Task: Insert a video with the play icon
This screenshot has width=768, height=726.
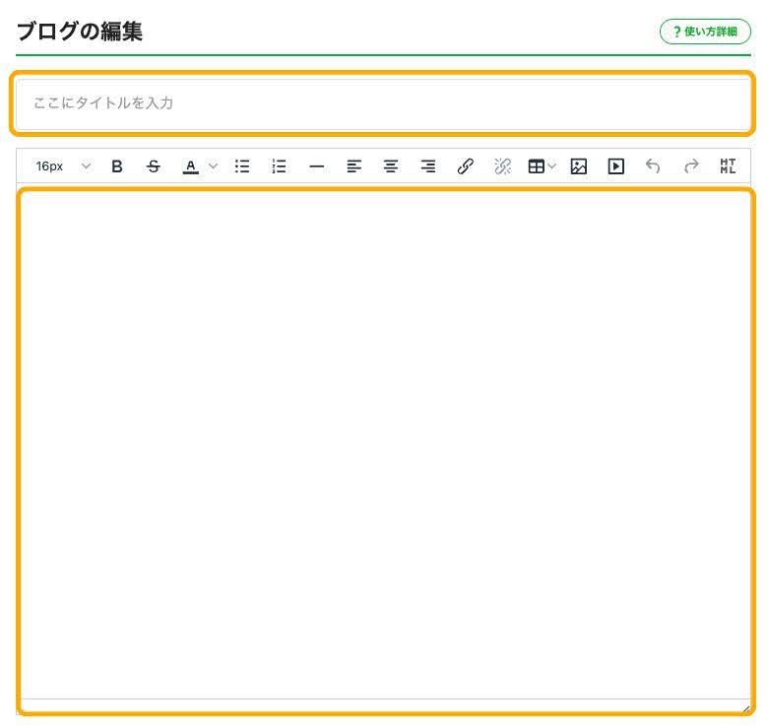Action: click(615, 166)
